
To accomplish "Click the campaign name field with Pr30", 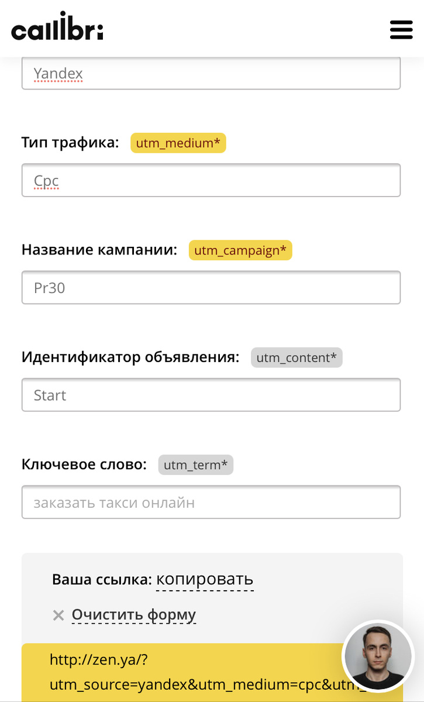I will 211,288.
